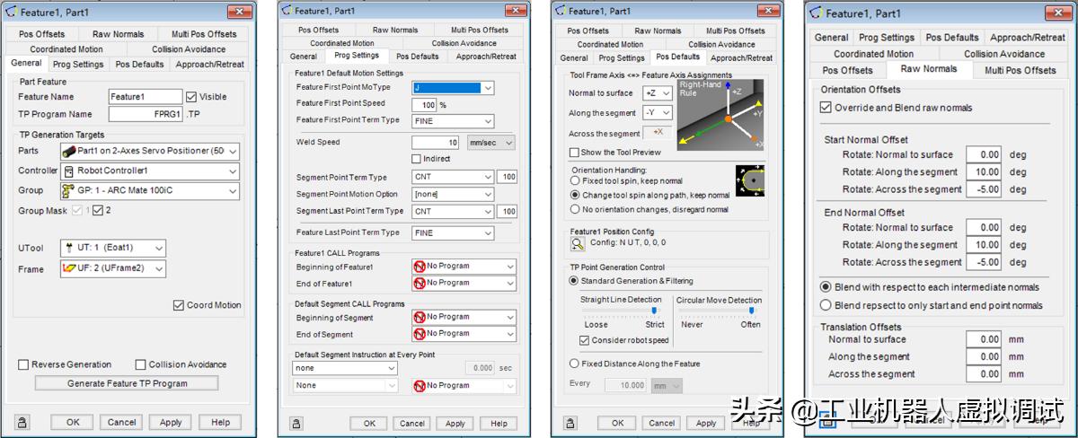
Task: Toggle the Group Mask 2 checkbox
Action: 97,211
